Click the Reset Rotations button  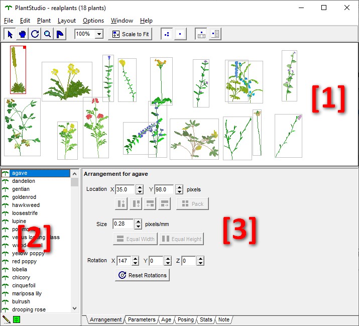(142, 275)
